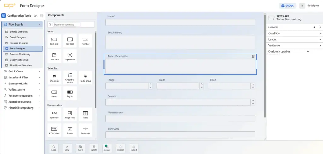Viewport: 323px width, 154px height.
Task: Click the Abmessungen input field
Action: [180, 118]
